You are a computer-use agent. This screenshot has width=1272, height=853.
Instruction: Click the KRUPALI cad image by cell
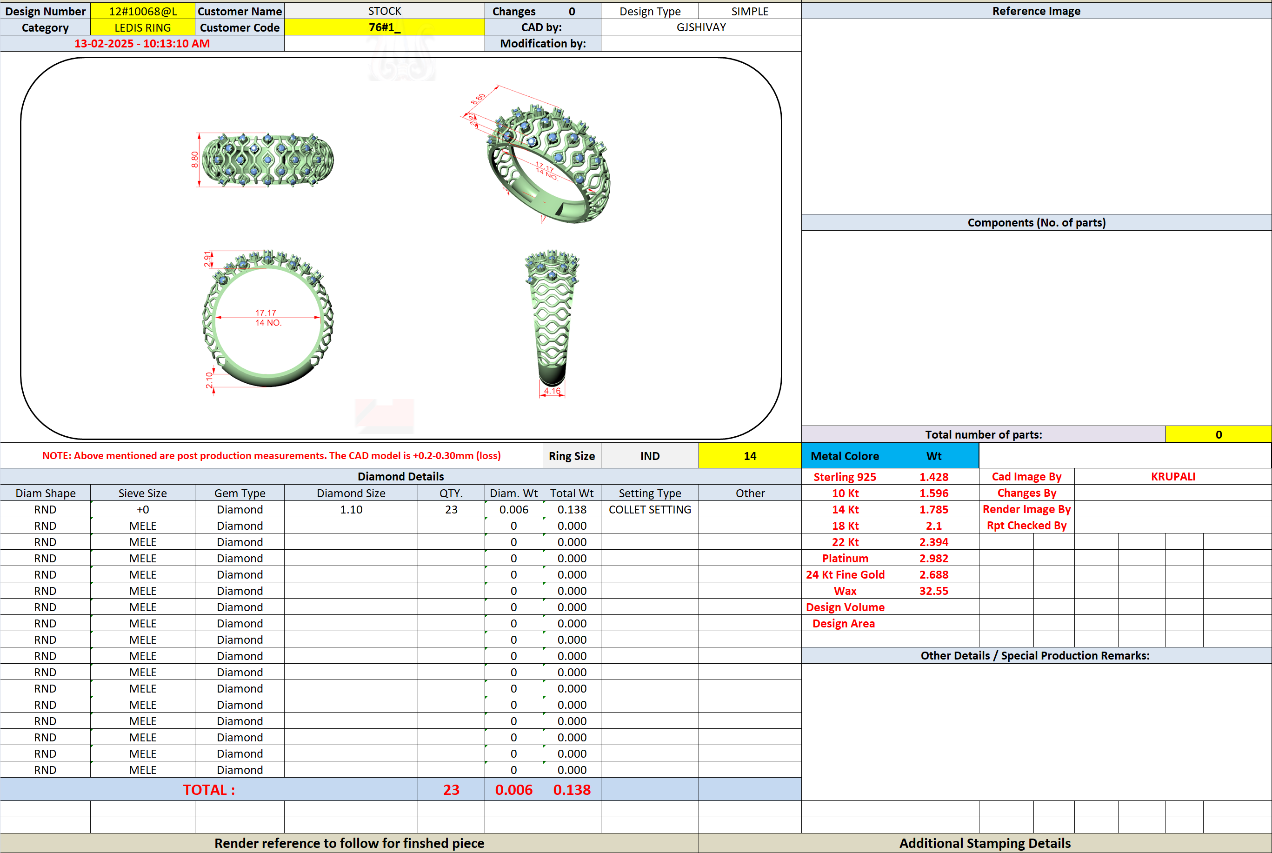(1173, 477)
